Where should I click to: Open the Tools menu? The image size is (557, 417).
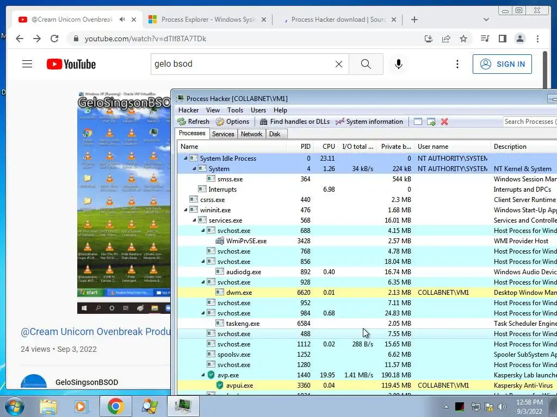pos(235,110)
